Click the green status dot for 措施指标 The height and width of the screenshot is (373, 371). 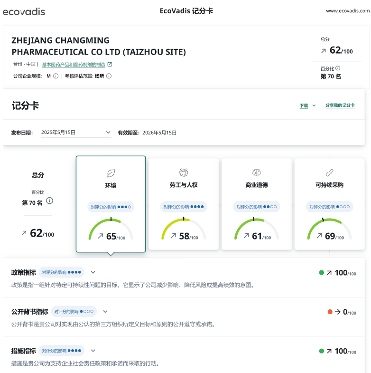tap(322, 351)
